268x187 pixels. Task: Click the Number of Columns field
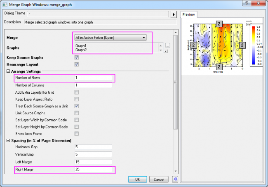93,85
